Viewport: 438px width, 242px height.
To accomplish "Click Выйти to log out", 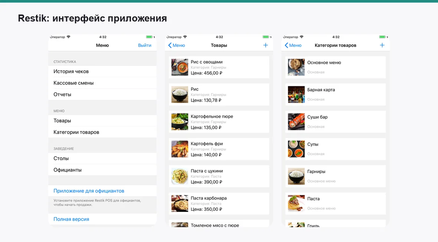I will [144, 45].
